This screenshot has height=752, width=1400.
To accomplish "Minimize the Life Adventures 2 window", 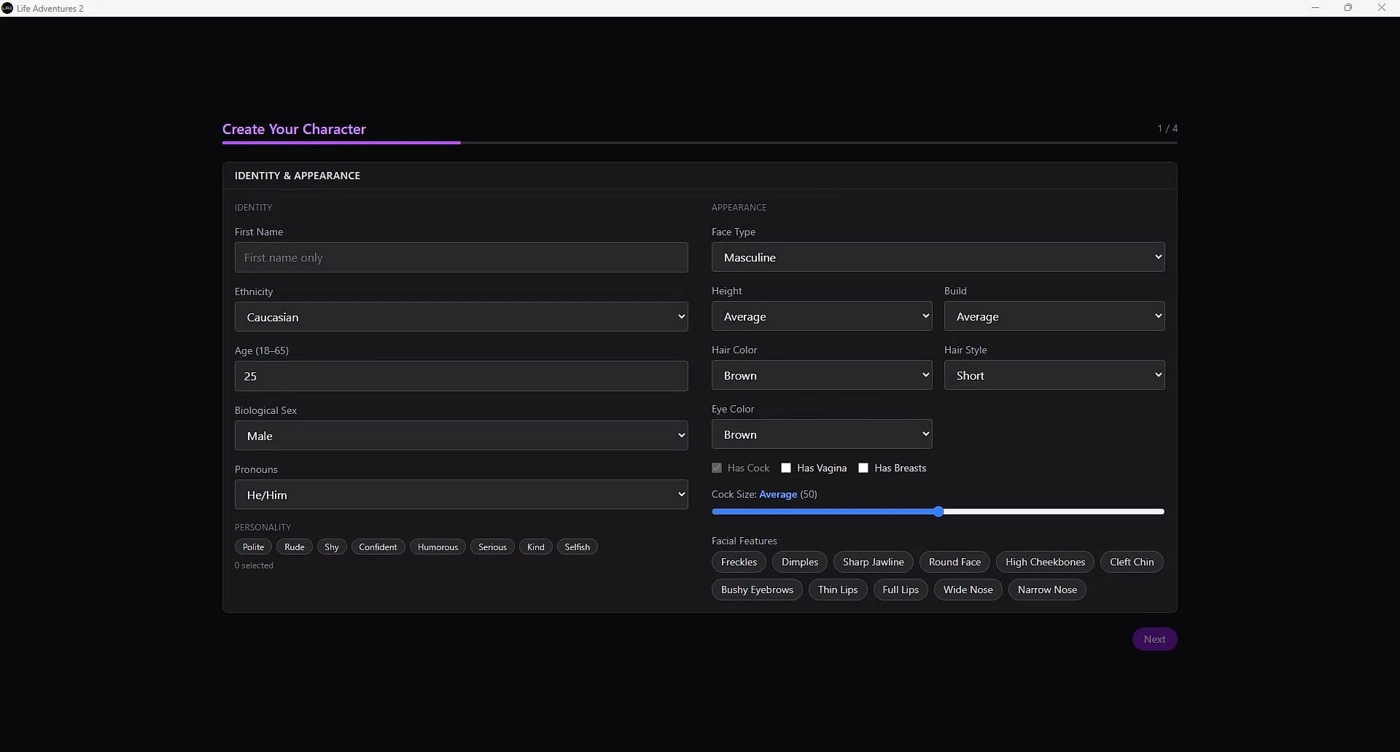I will click(x=1315, y=8).
